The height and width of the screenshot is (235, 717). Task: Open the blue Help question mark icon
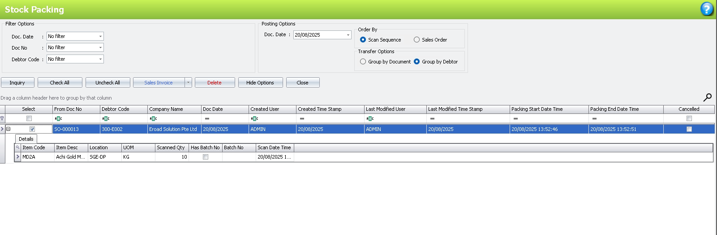(x=707, y=9)
